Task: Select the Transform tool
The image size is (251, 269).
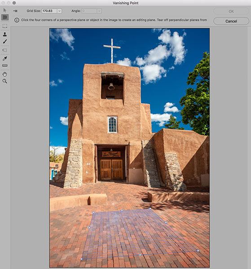Action: [5, 50]
